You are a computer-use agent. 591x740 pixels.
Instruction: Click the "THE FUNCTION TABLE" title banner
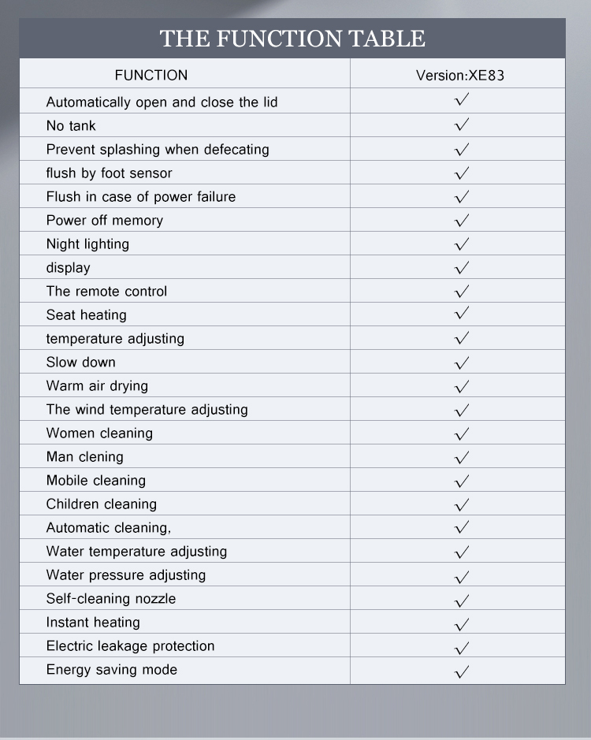[292, 39]
